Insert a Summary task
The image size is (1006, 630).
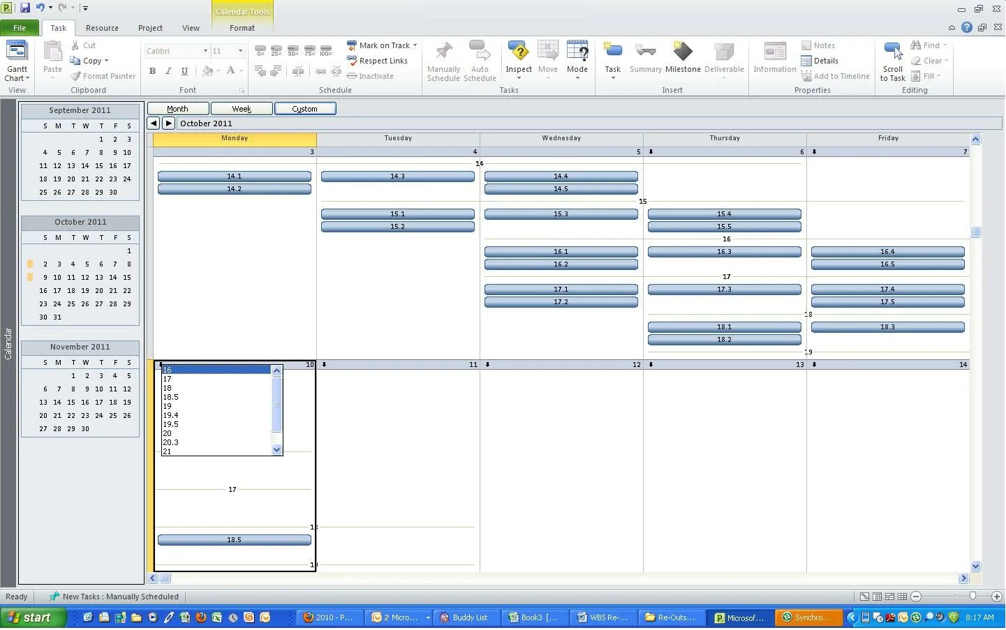coord(646,57)
